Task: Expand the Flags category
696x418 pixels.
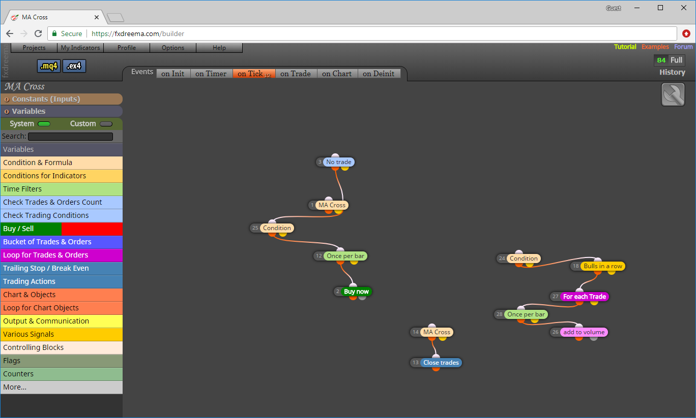Action: point(61,361)
